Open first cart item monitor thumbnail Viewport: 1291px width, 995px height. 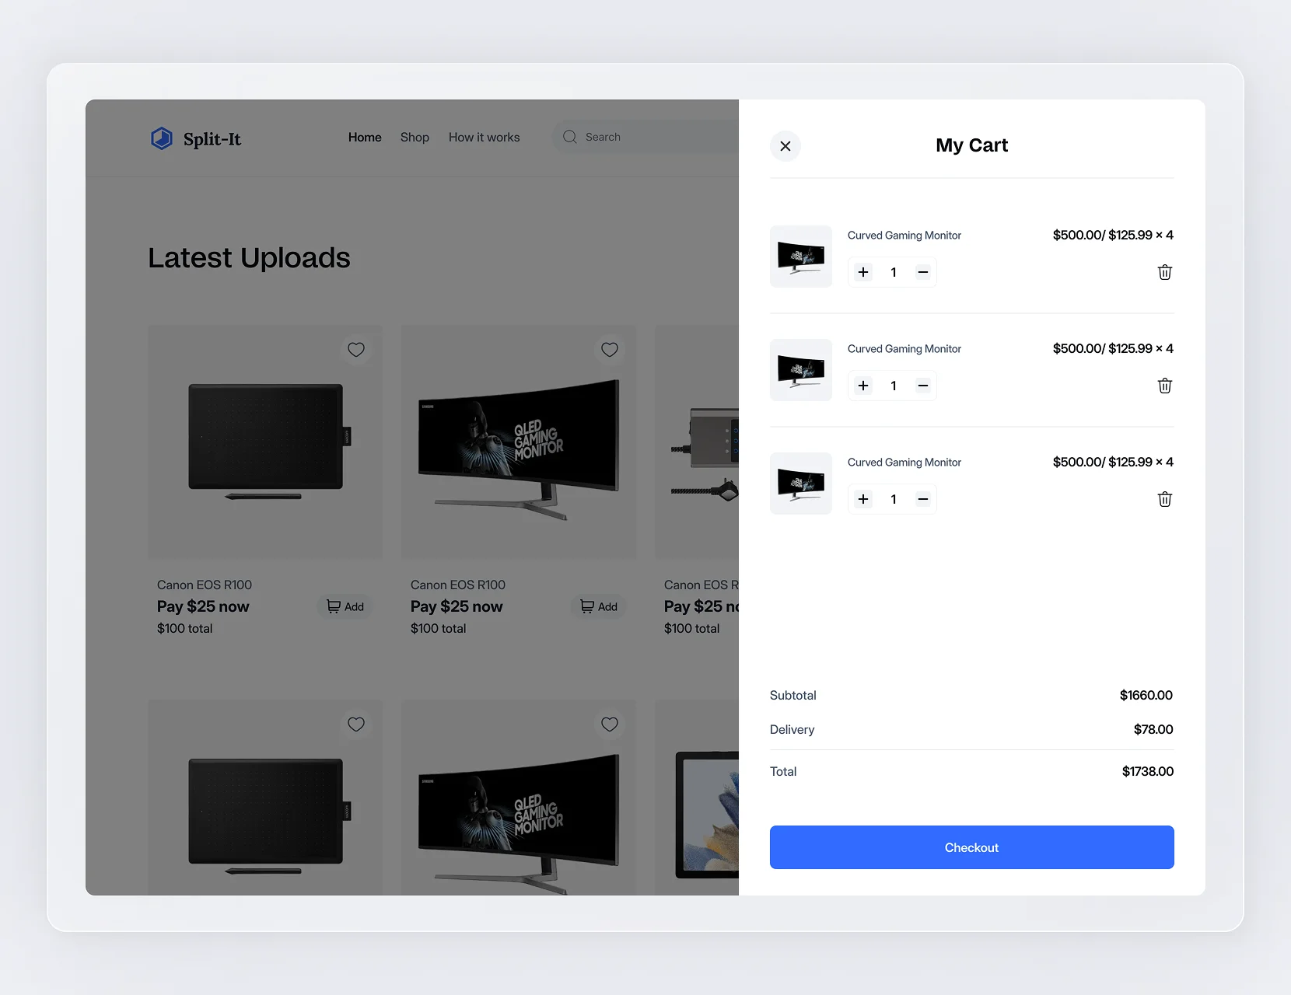(x=801, y=257)
